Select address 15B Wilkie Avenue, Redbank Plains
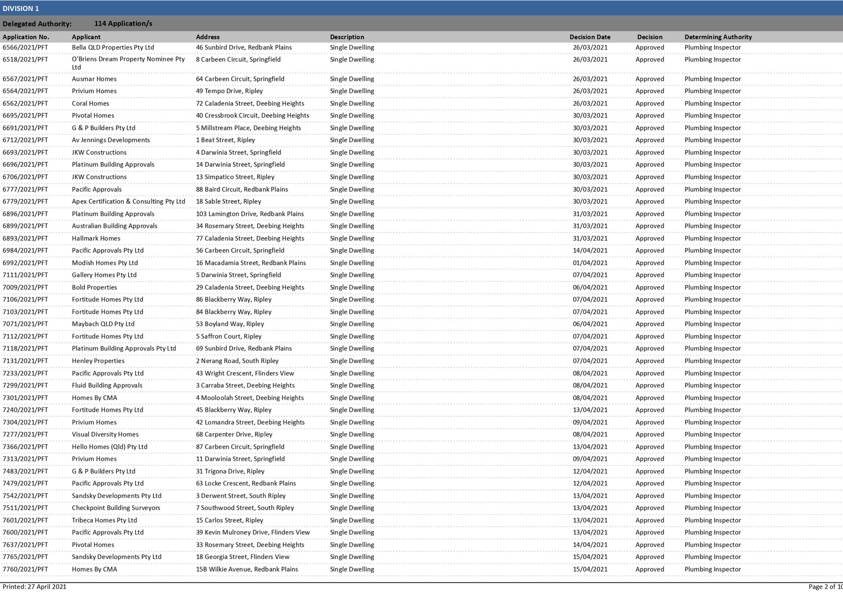This screenshot has width=843, height=592. click(247, 569)
